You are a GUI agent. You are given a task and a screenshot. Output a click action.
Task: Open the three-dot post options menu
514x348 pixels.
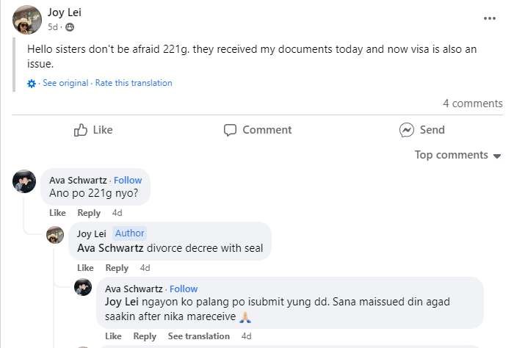coord(490,18)
